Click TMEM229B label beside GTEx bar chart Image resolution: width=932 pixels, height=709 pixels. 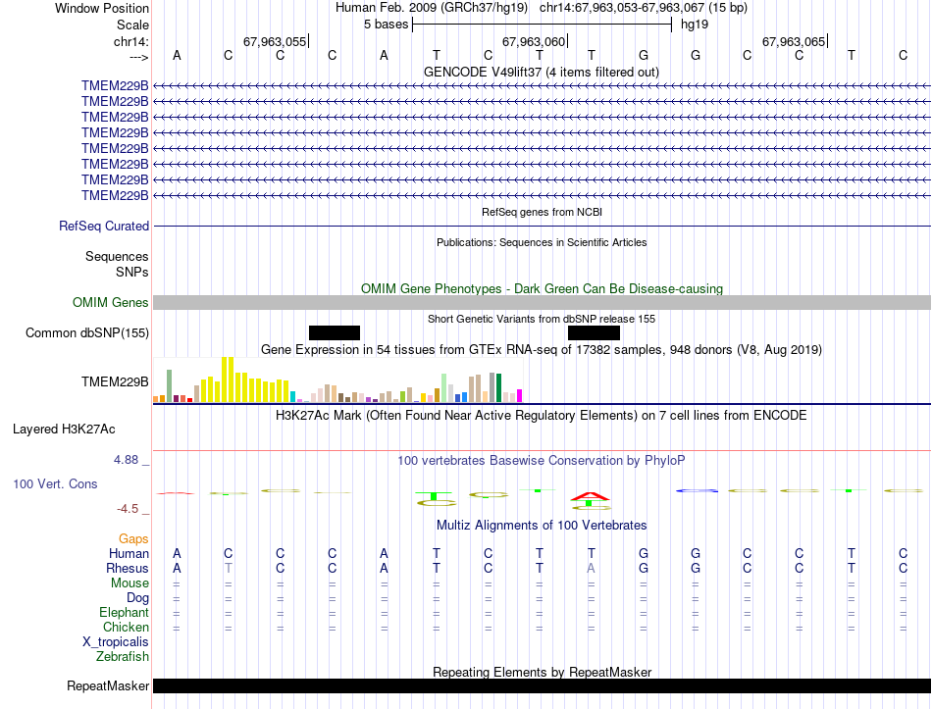click(115, 381)
